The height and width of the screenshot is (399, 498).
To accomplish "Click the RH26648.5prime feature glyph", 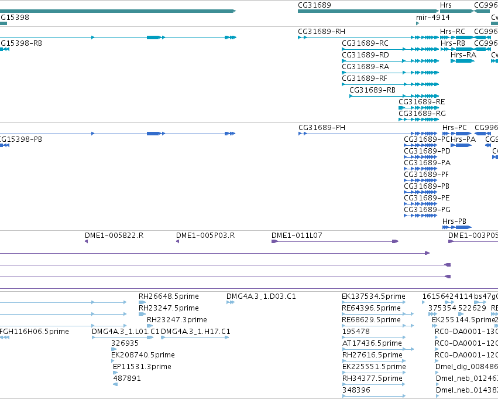I will click(x=142, y=302).
